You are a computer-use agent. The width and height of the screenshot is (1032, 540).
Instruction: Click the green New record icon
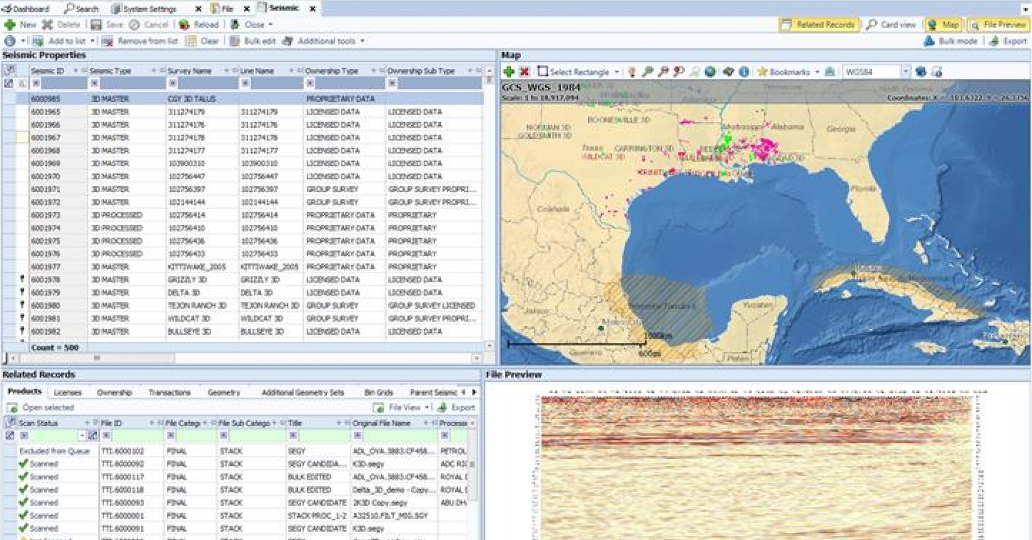[10, 25]
